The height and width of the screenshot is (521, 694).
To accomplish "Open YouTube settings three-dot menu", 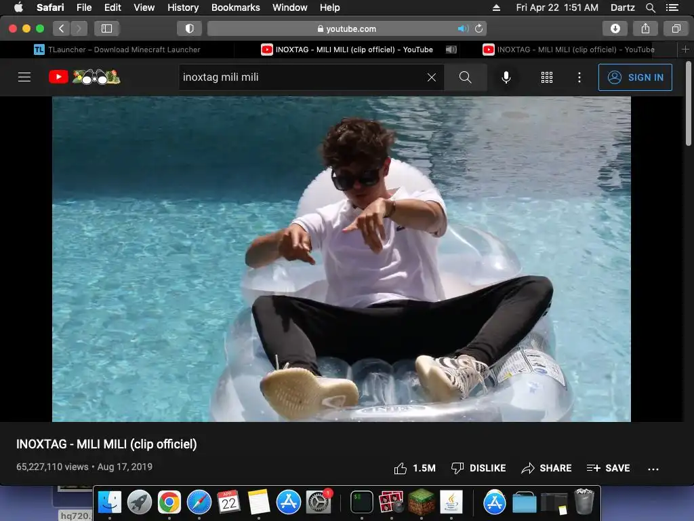I will tap(579, 77).
